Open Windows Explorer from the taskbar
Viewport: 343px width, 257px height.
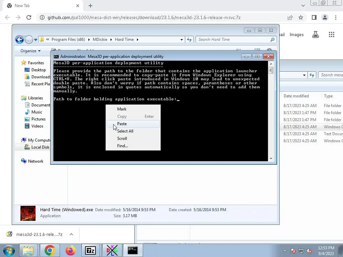[28, 250]
